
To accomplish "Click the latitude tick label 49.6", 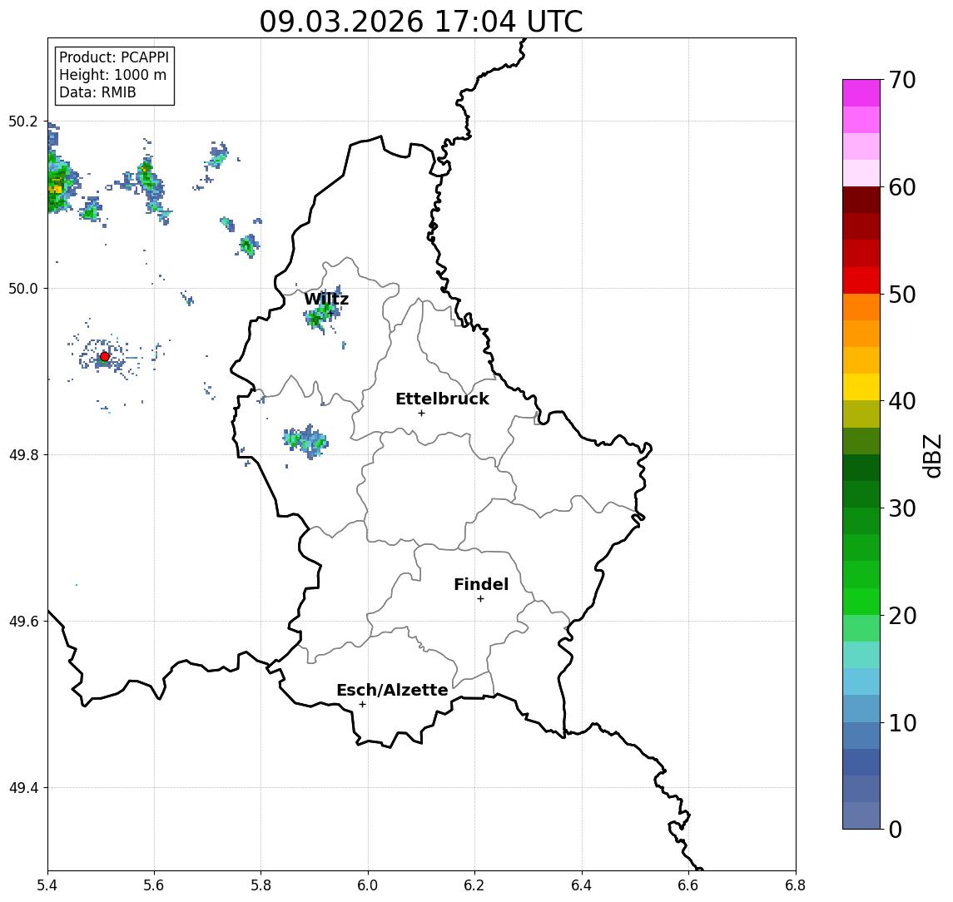I will click(22, 622).
